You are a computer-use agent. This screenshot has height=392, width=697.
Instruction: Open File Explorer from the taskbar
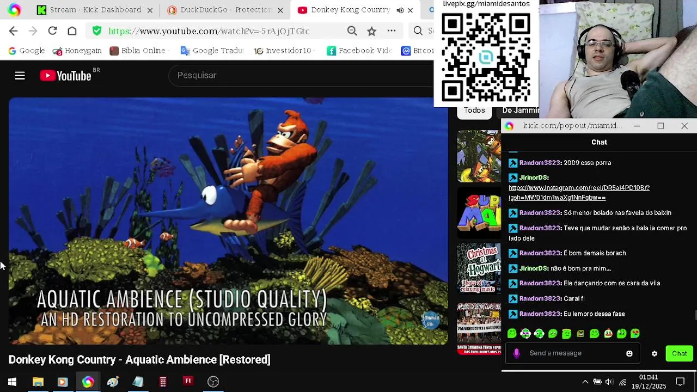[x=38, y=382]
